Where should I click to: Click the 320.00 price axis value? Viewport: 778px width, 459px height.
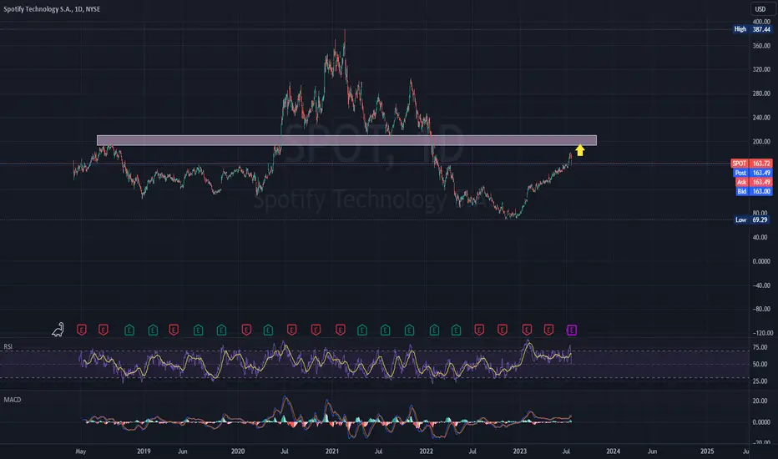[761, 69]
